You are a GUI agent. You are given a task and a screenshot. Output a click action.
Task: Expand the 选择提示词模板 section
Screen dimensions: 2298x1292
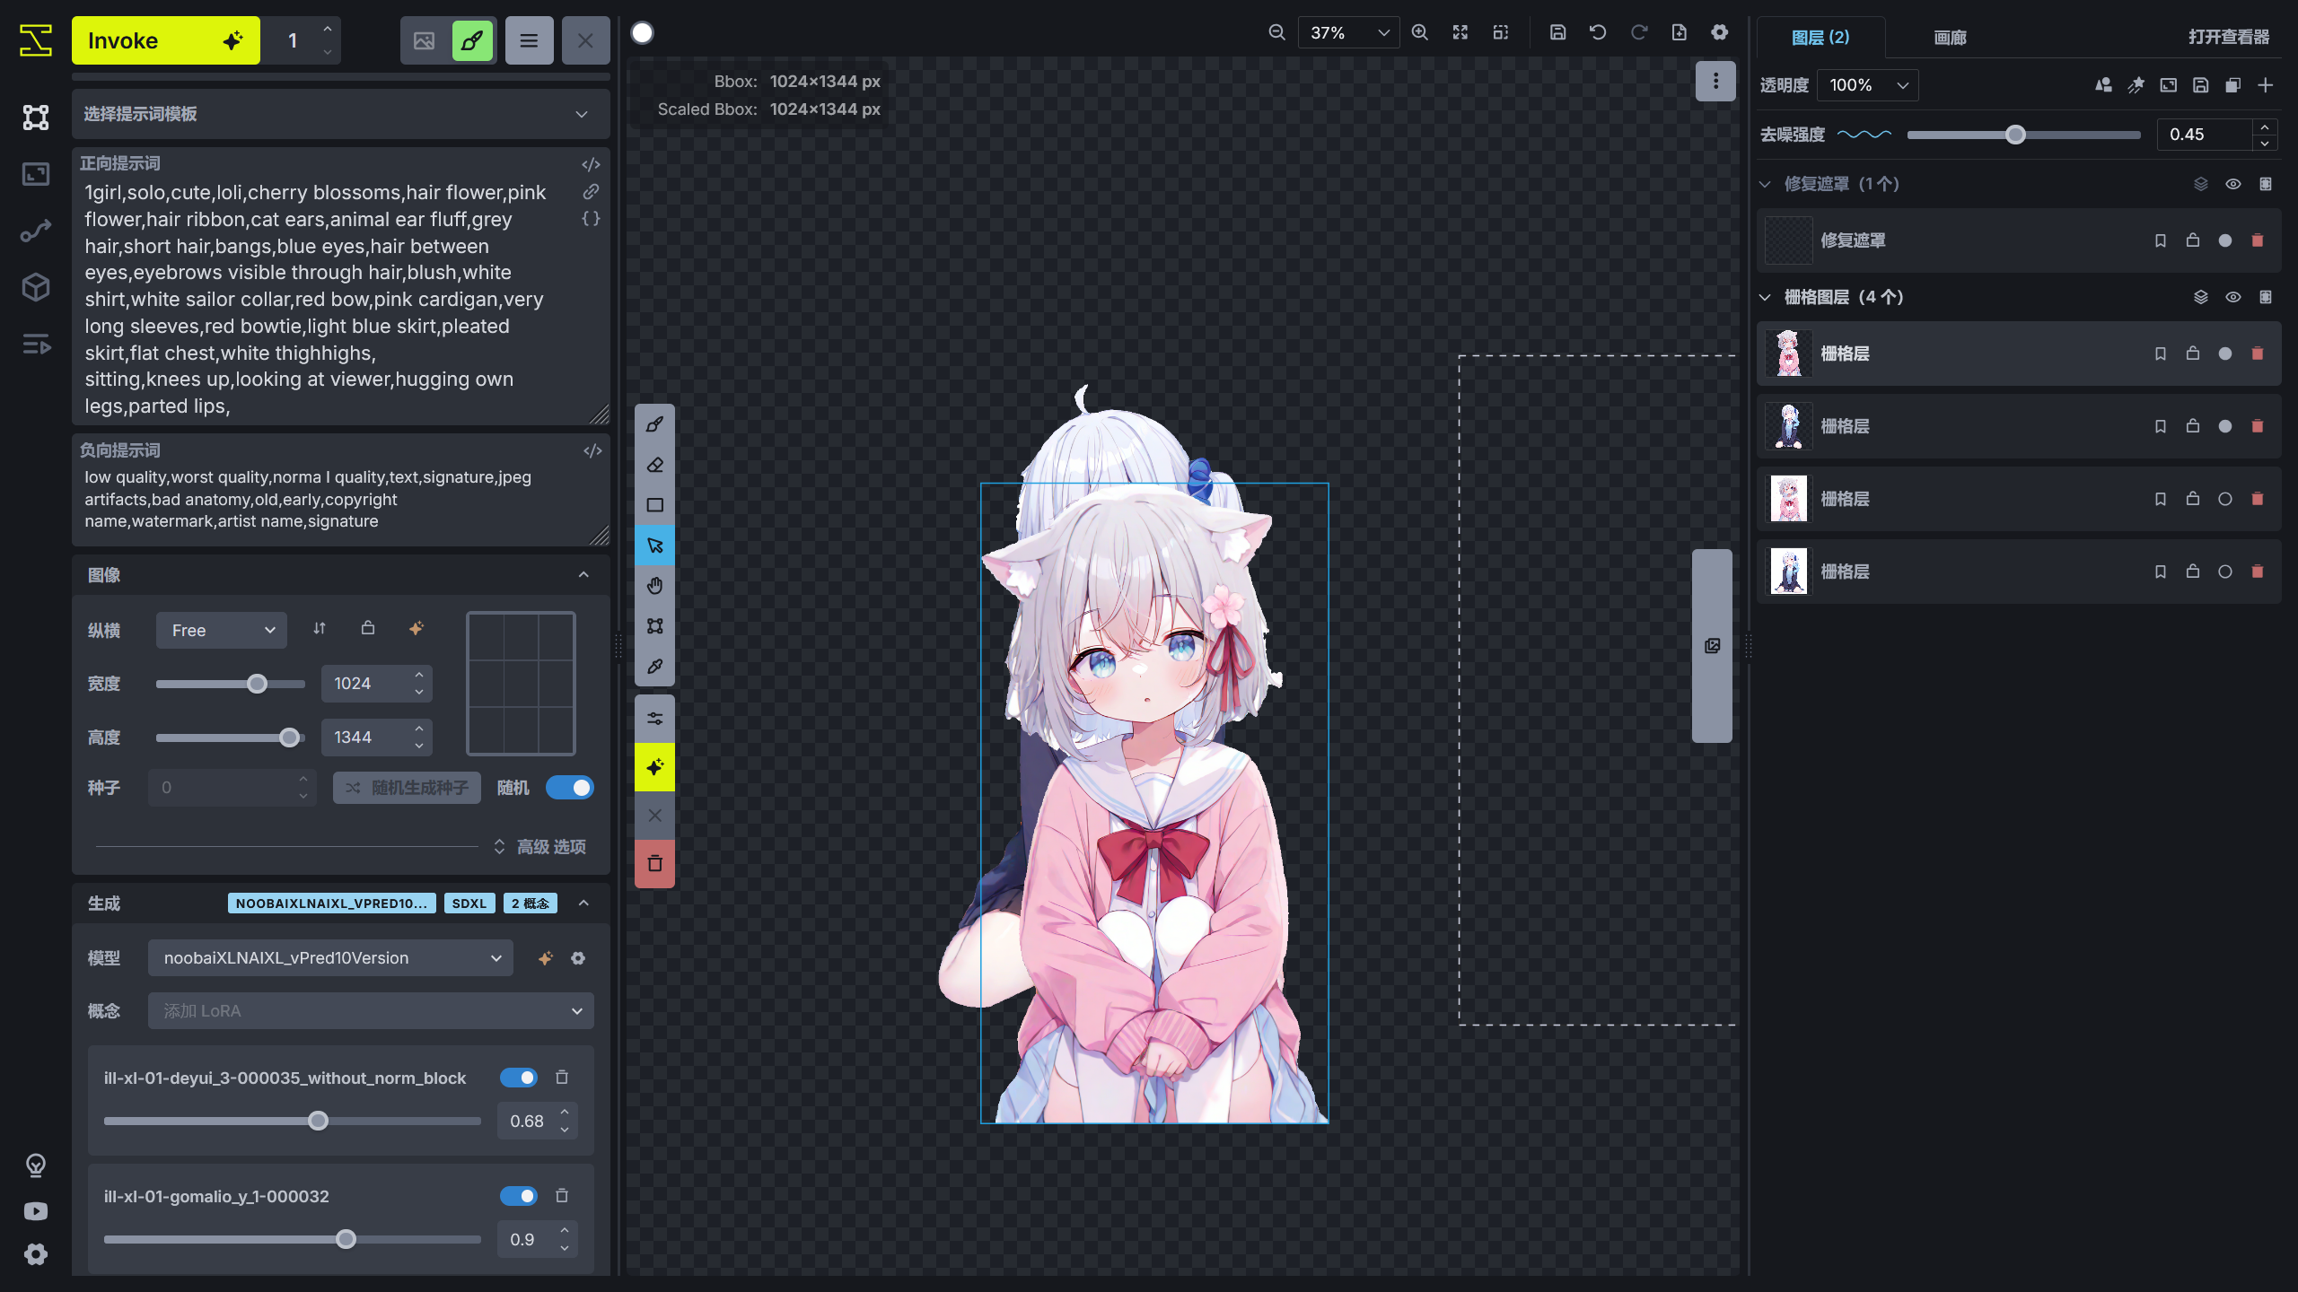pos(340,114)
